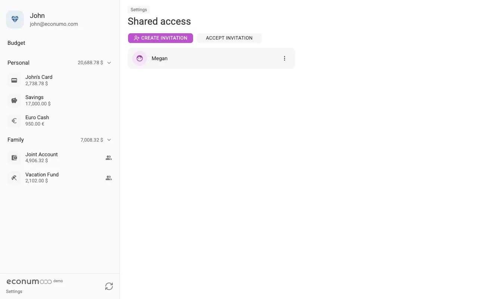Viewport: 478px width, 299px height.
Task: Collapse the Personal accounts group chevron
Action: (109, 63)
